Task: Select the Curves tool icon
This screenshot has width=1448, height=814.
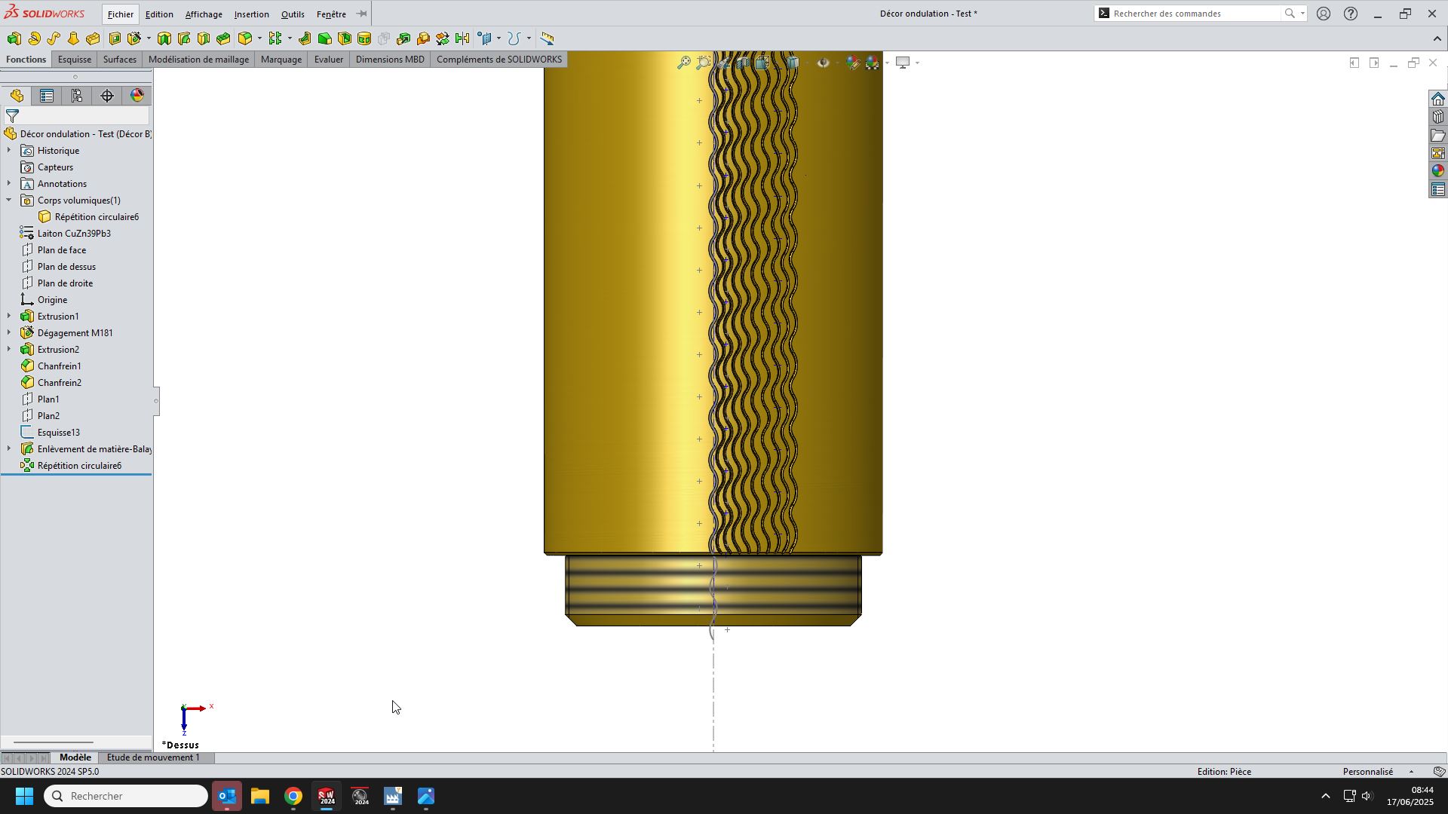Action: point(514,38)
